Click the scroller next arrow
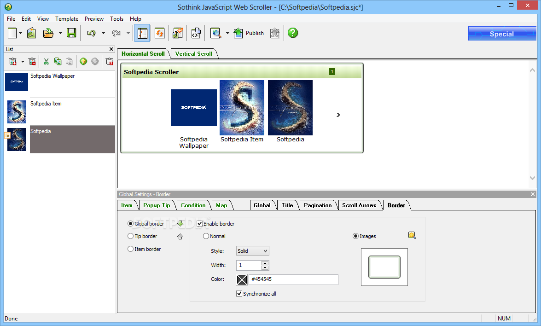This screenshot has height=326, width=541. click(338, 115)
